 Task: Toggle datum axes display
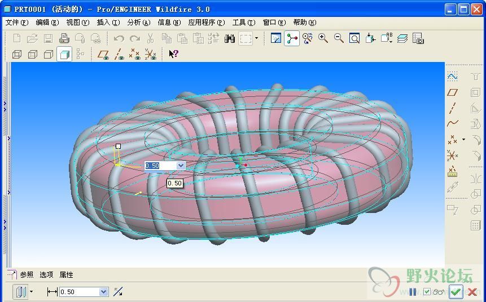point(119,55)
